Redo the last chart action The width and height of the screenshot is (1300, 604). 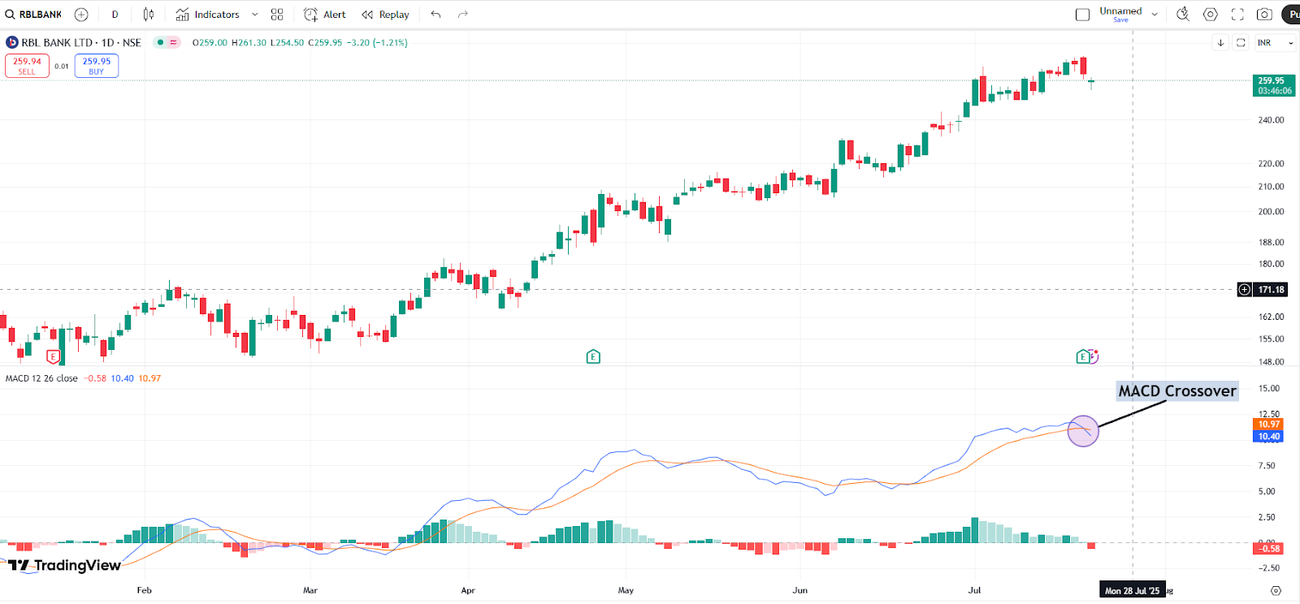[x=463, y=15]
